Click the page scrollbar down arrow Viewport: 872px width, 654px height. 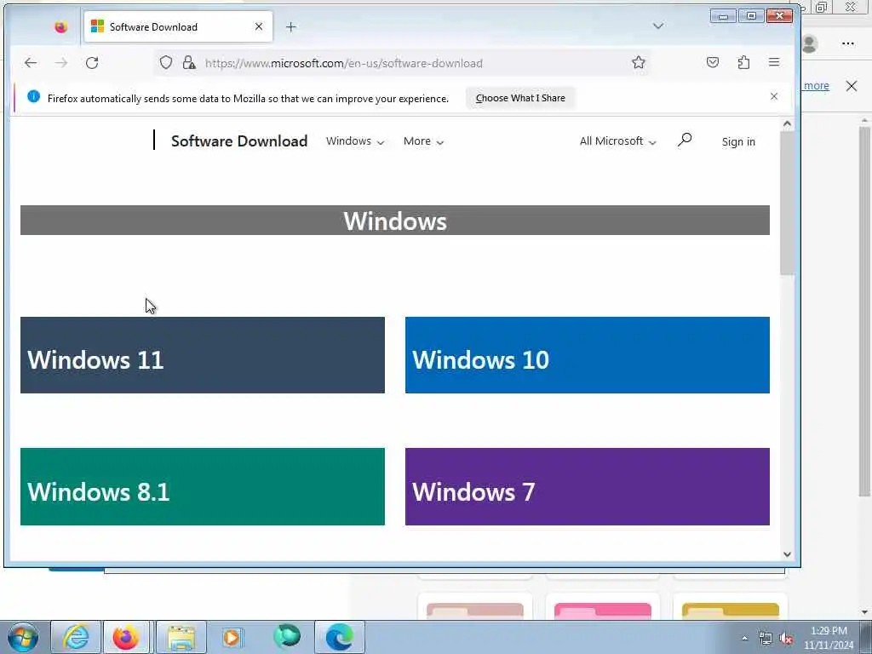(787, 554)
